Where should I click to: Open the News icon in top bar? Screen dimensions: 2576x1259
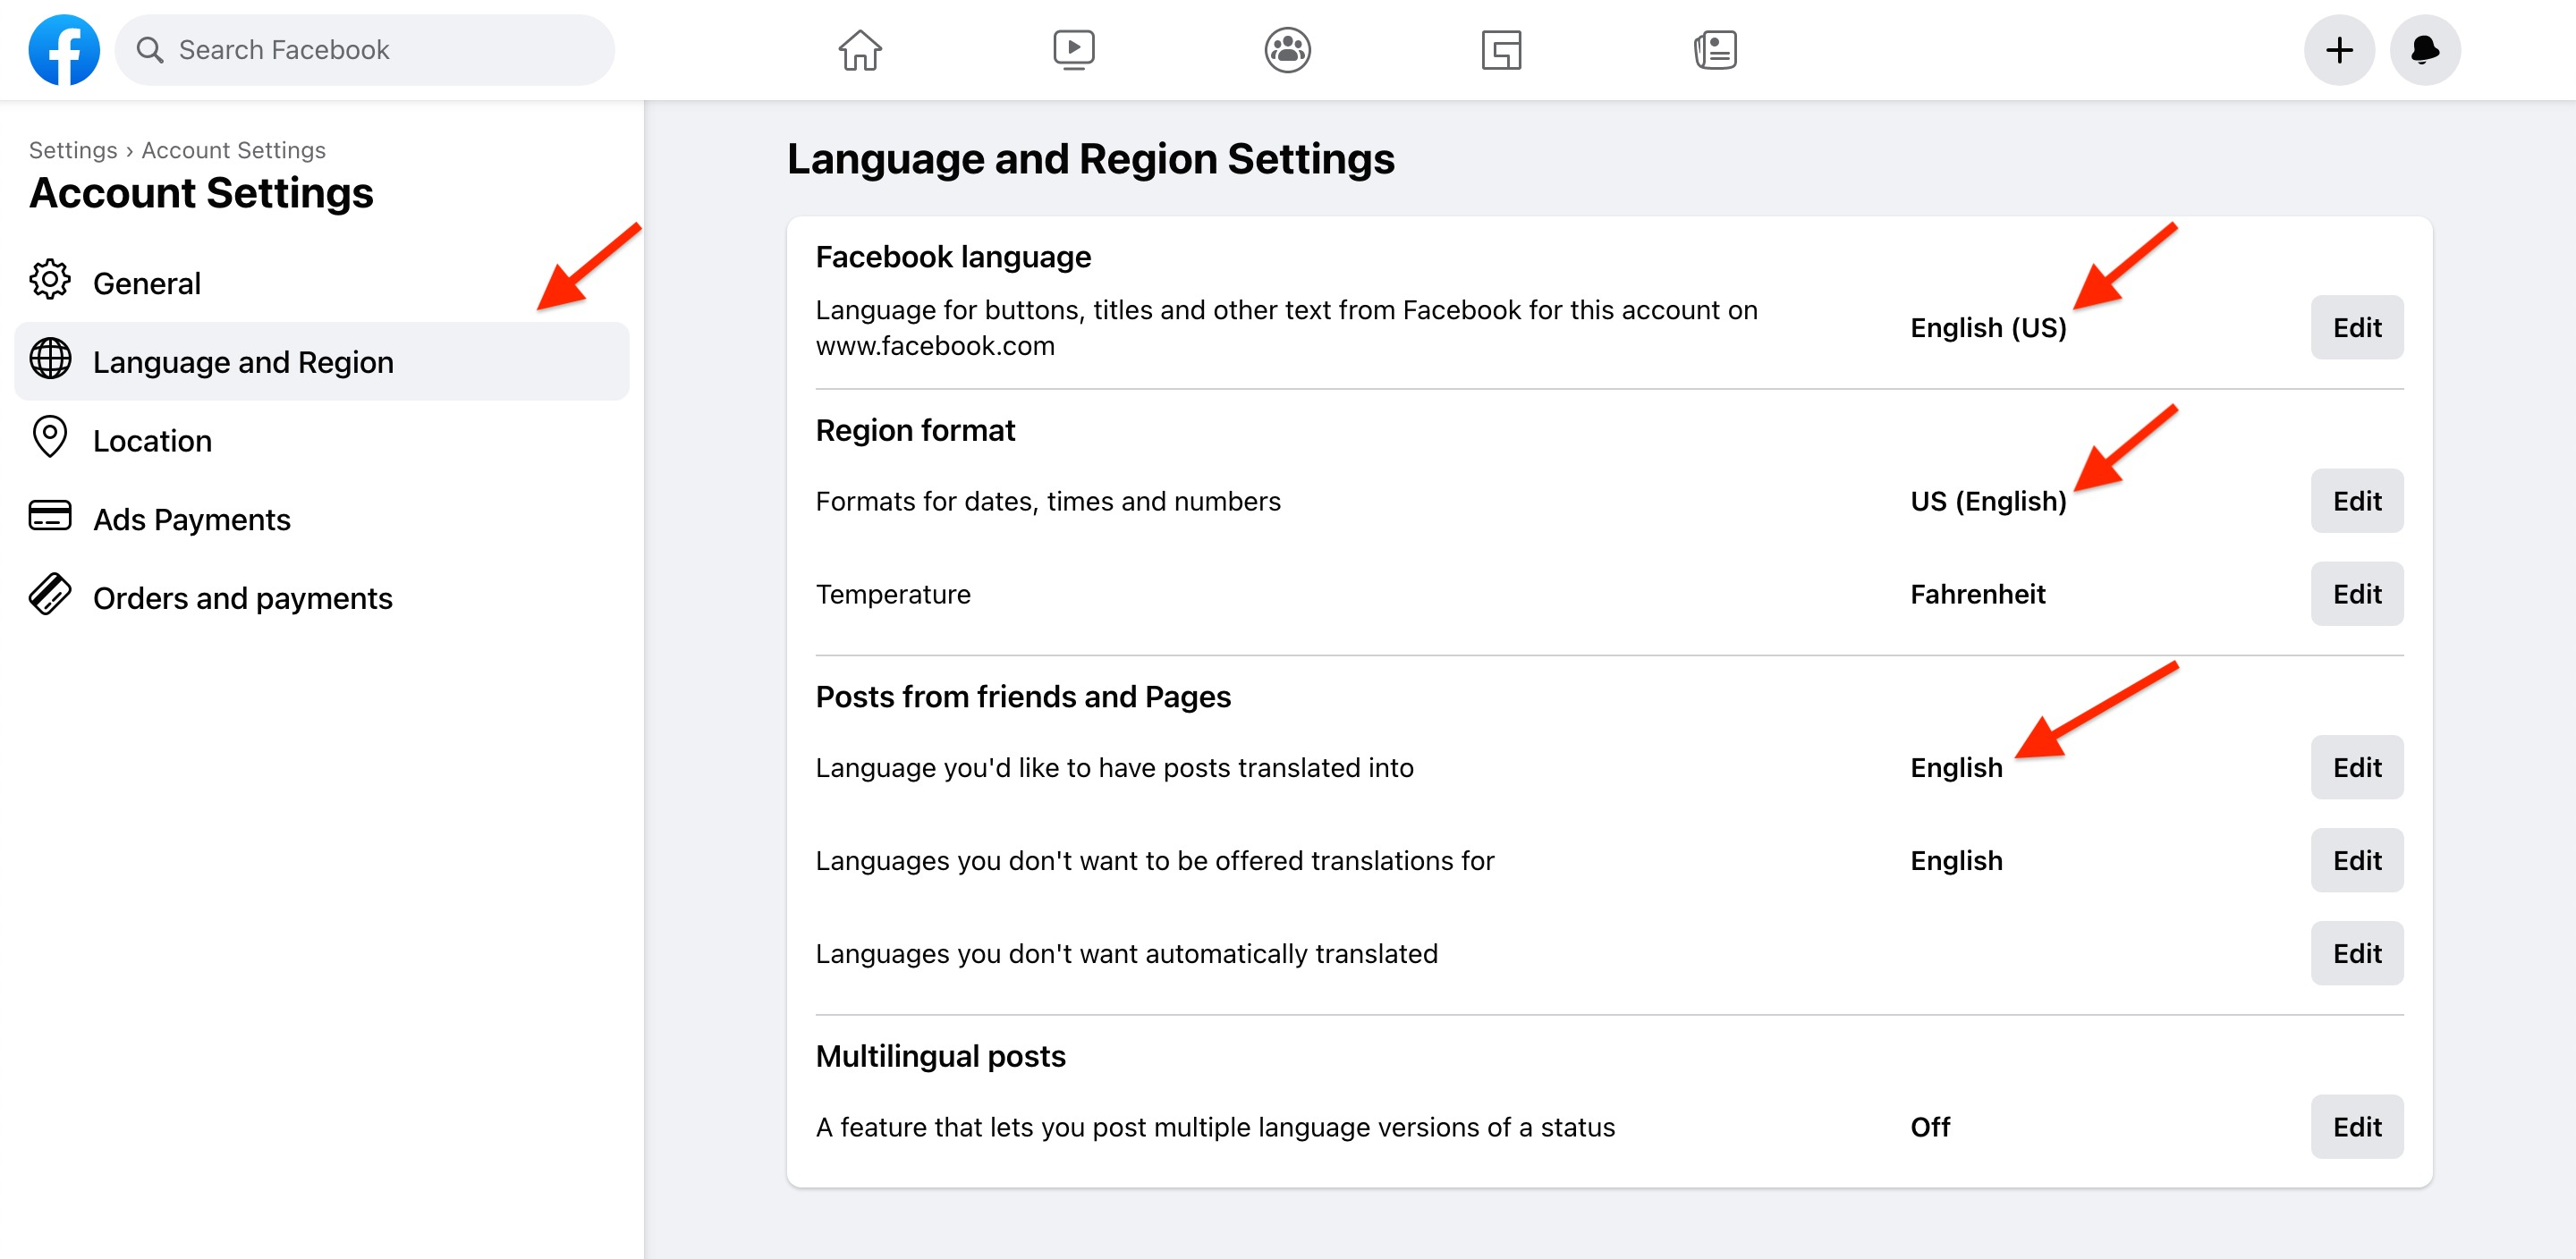[1715, 50]
